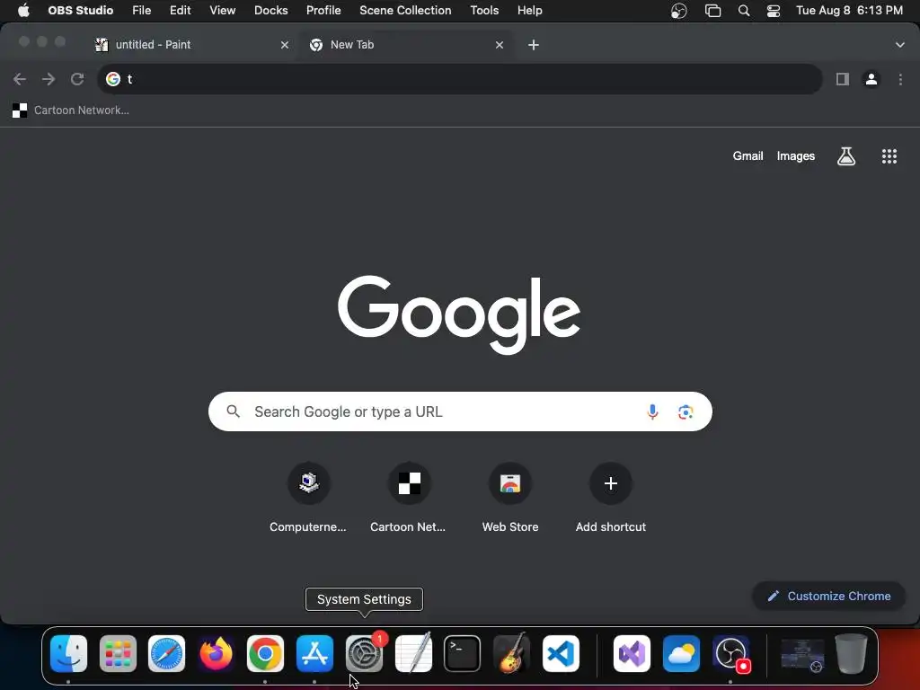Open the Computerne... shortcut tile
The height and width of the screenshot is (690, 920).
(x=308, y=498)
